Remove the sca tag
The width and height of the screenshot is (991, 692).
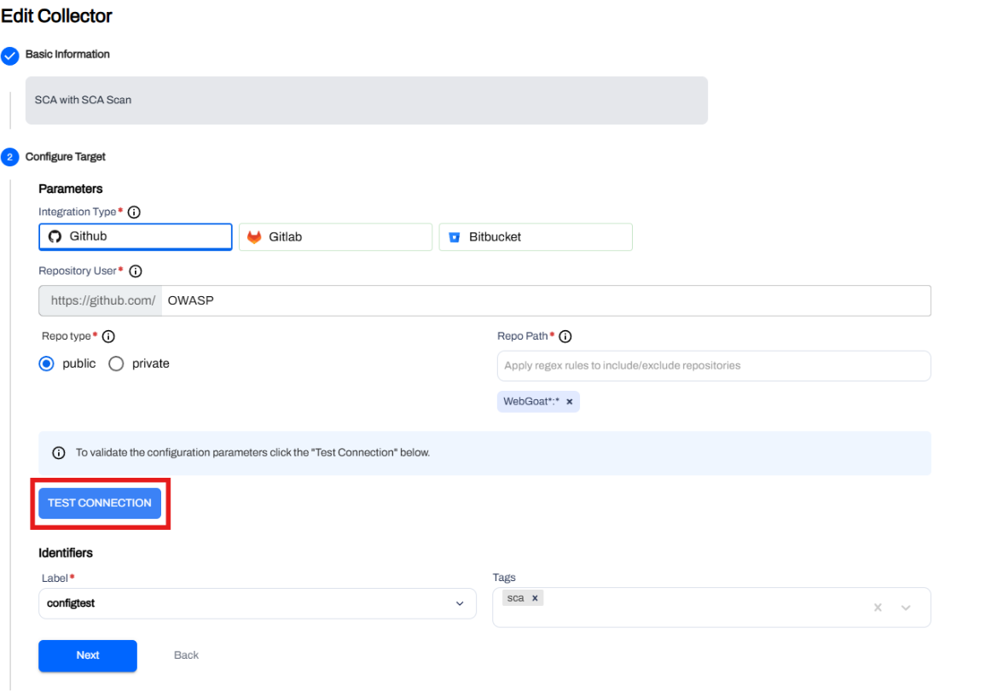click(535, 599)
